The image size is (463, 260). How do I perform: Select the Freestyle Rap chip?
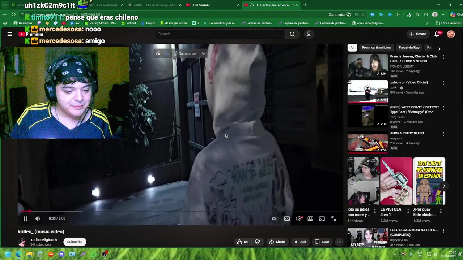coord(409,47)
